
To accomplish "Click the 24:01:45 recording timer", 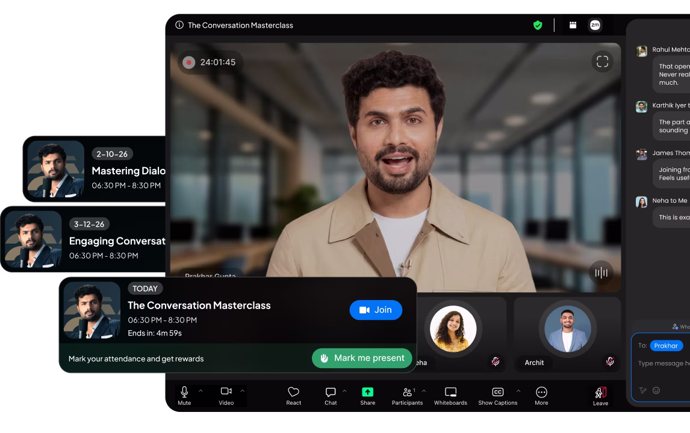I will 218,63.
